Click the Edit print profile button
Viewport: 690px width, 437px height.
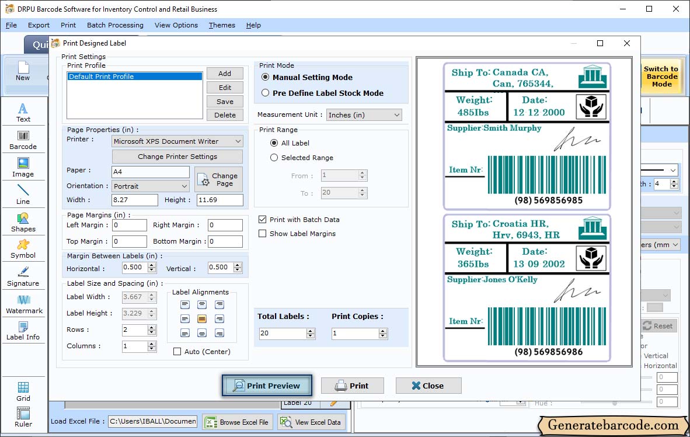click(225, 88)
